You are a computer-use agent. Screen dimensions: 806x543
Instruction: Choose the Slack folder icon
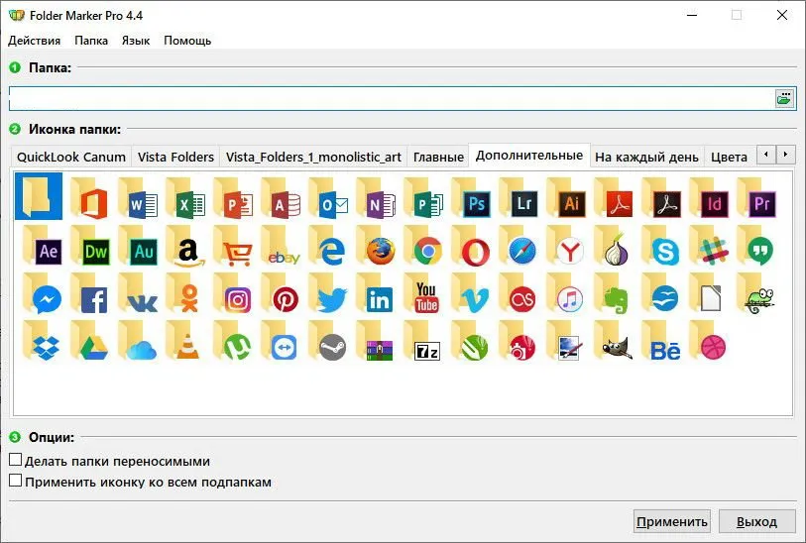pyautogui.click(x=710, y=247)
